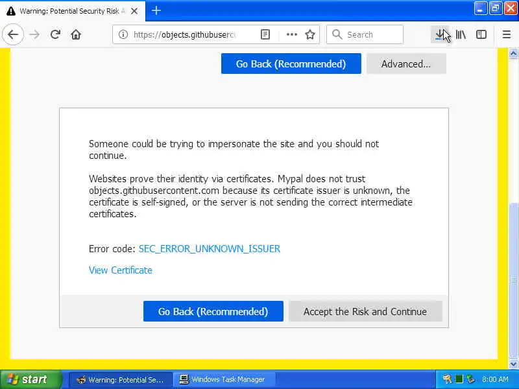This screenshot has height=389, width=519.
Task: Go back one page with the Back arrow
Action: point(13,34)
